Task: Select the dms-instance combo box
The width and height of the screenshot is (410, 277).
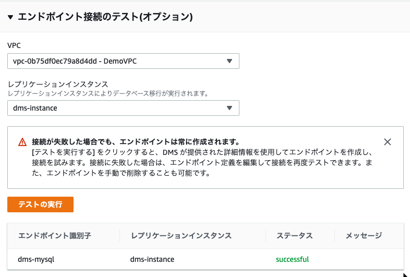Action: click(x=123, y=108)
